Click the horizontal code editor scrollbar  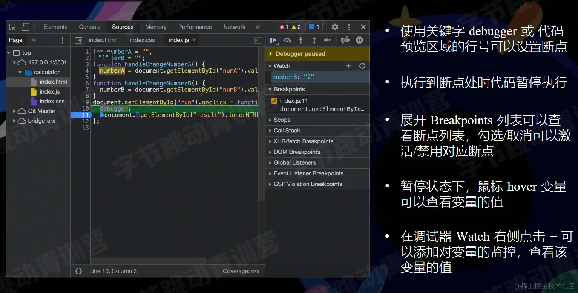148,261
